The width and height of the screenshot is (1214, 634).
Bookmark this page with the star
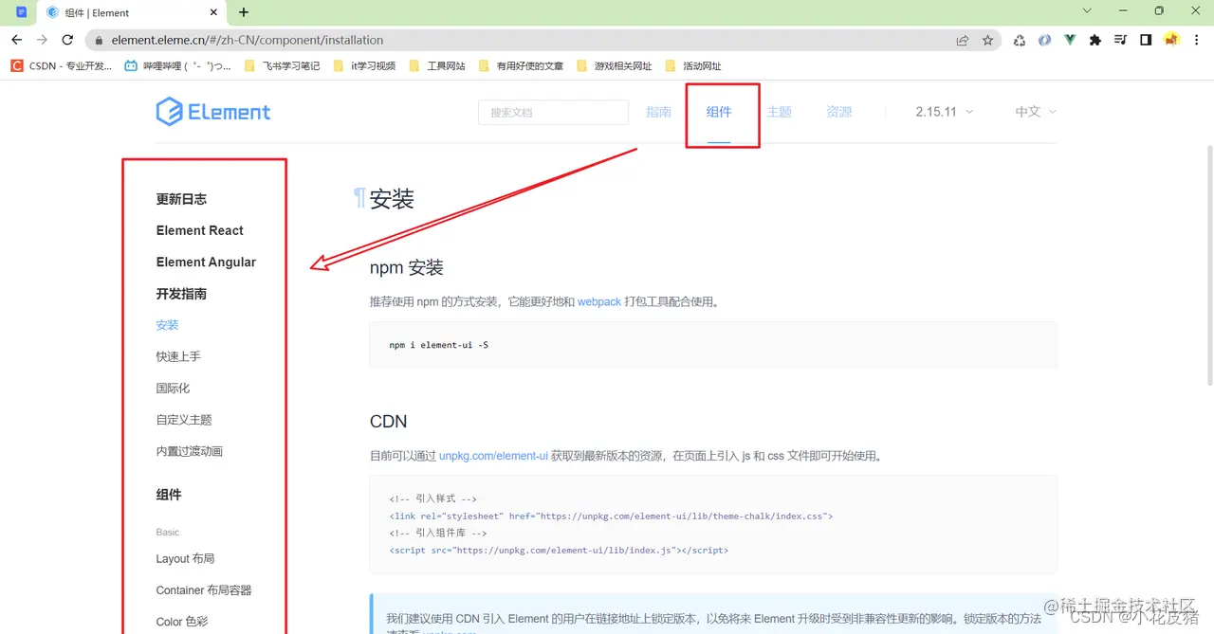point(988,40)
